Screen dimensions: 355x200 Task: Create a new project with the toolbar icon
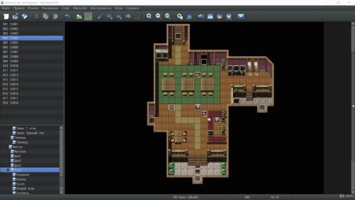[x=6, y=16]
